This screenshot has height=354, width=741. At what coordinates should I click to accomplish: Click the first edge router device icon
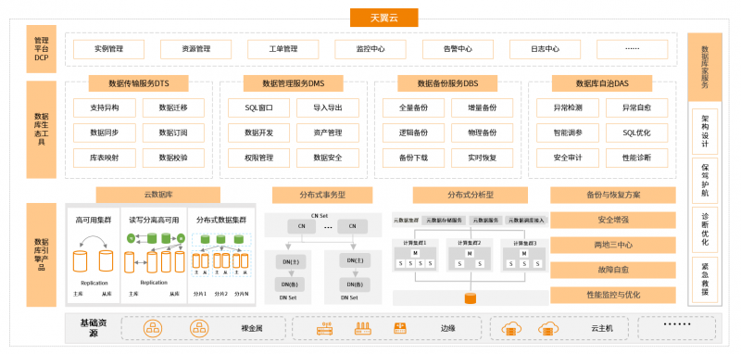(x=324, y=328)
